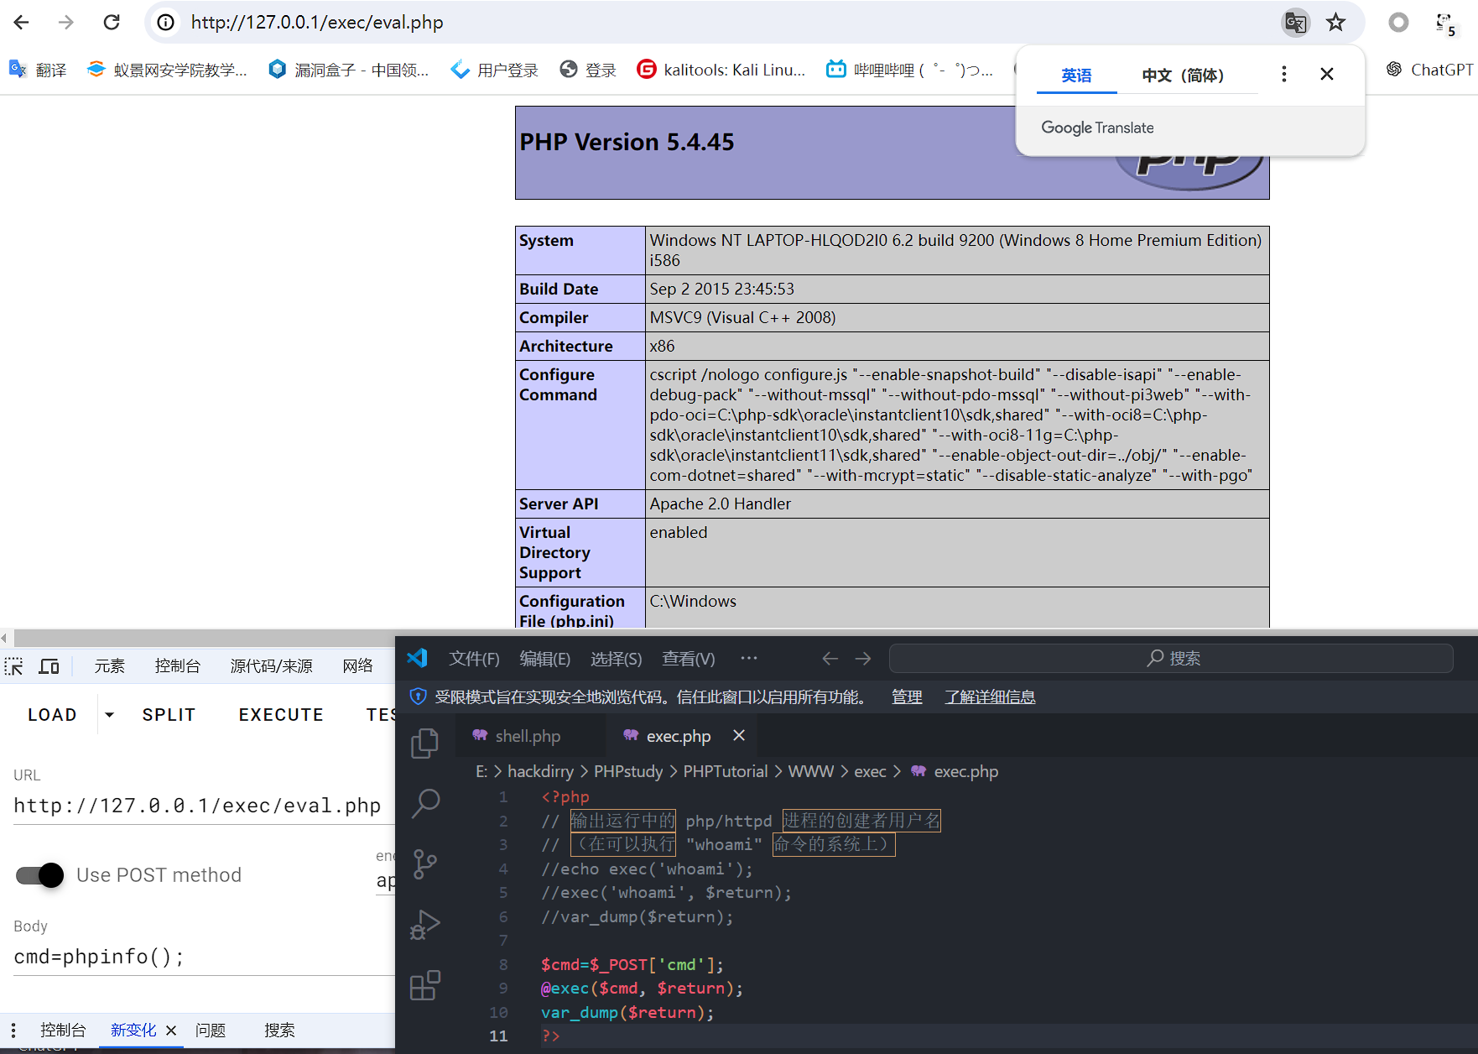Close the 新变化 drawer tab
The width and height of the screenshot is (1478, 1054).
[171, 1031]
